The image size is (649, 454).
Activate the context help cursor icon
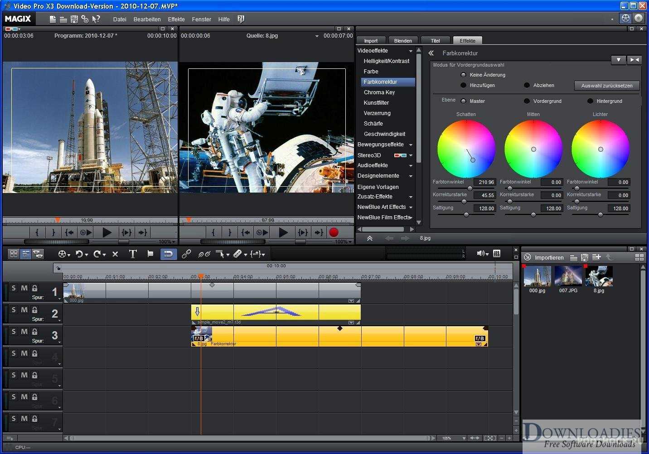(96, 19)
